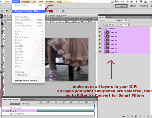Open the Analysis menu
Screen dimensions: 152x118
point(26,2)
